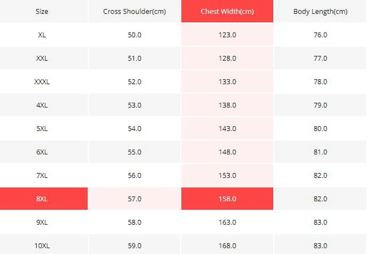Click the 9XL size label
This screenshot has width=369, height=254.
tap(42, 222)
